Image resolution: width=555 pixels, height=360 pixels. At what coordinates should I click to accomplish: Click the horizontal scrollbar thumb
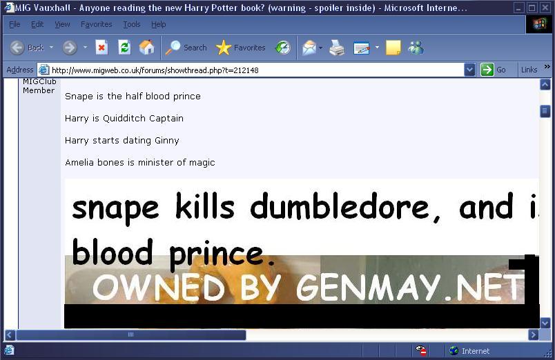[x=131, y=334]
